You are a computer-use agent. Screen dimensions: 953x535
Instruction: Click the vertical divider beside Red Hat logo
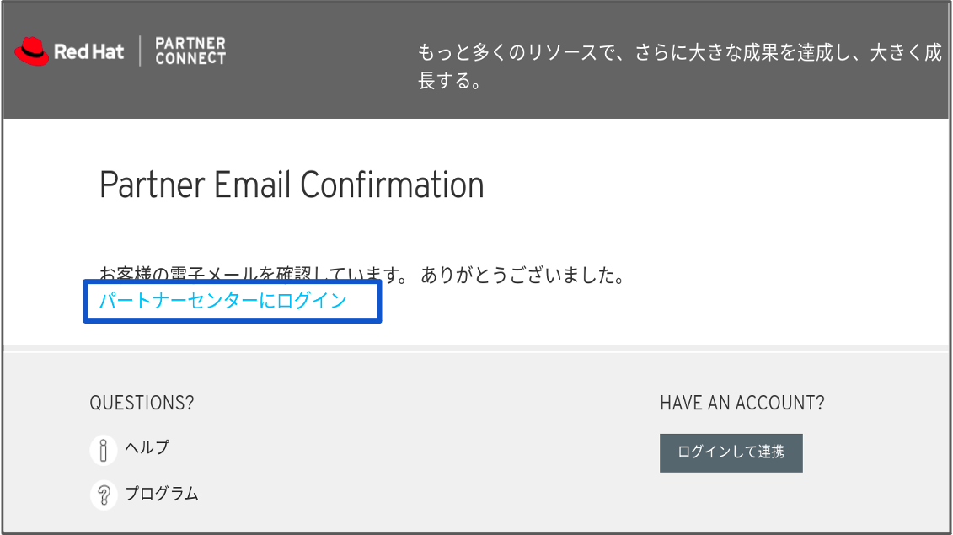click(x=140, y=51)
